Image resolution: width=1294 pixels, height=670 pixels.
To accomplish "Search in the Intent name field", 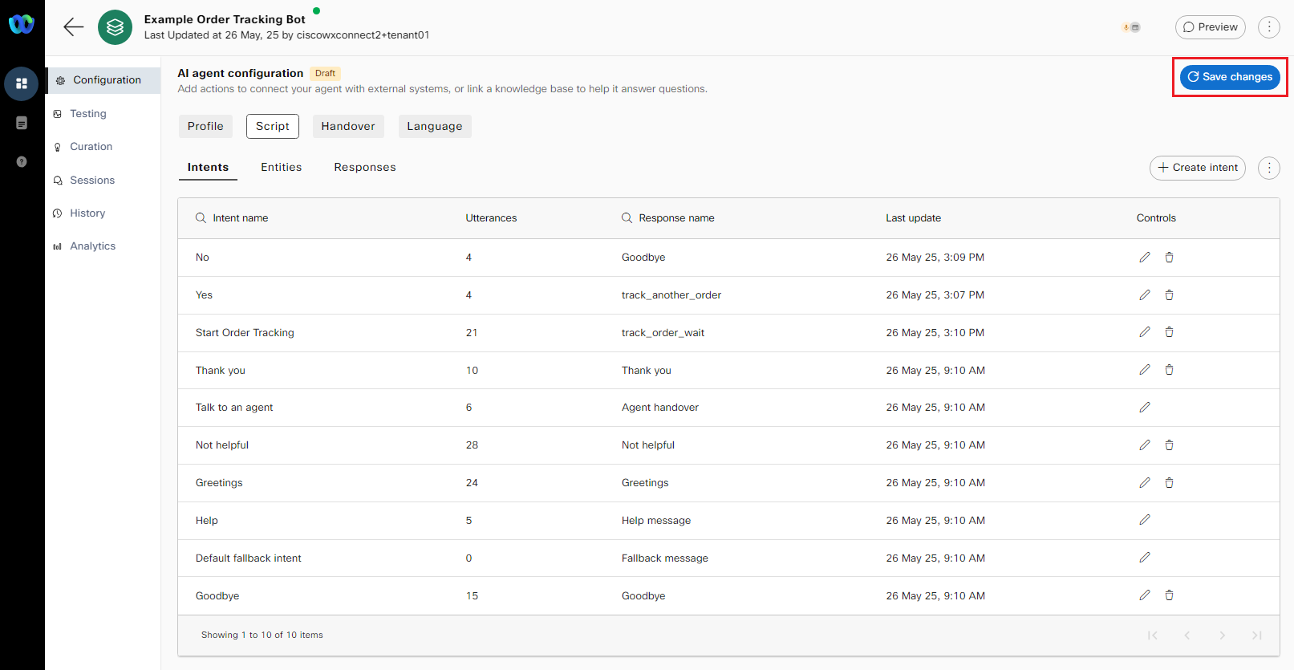I will [240, 218].
